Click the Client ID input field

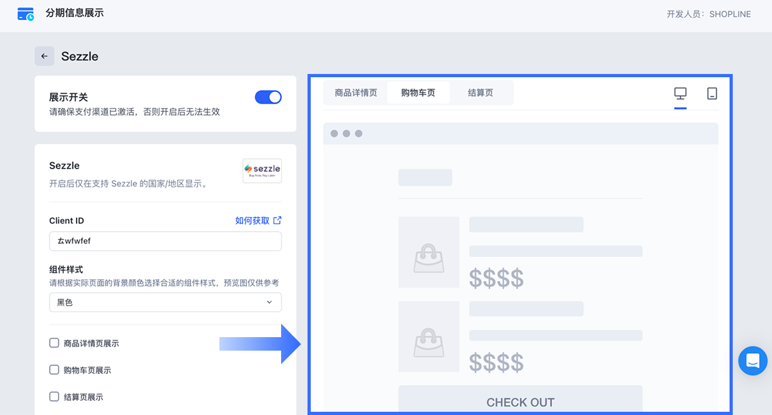pyautogui.click(x=165, y=241)
